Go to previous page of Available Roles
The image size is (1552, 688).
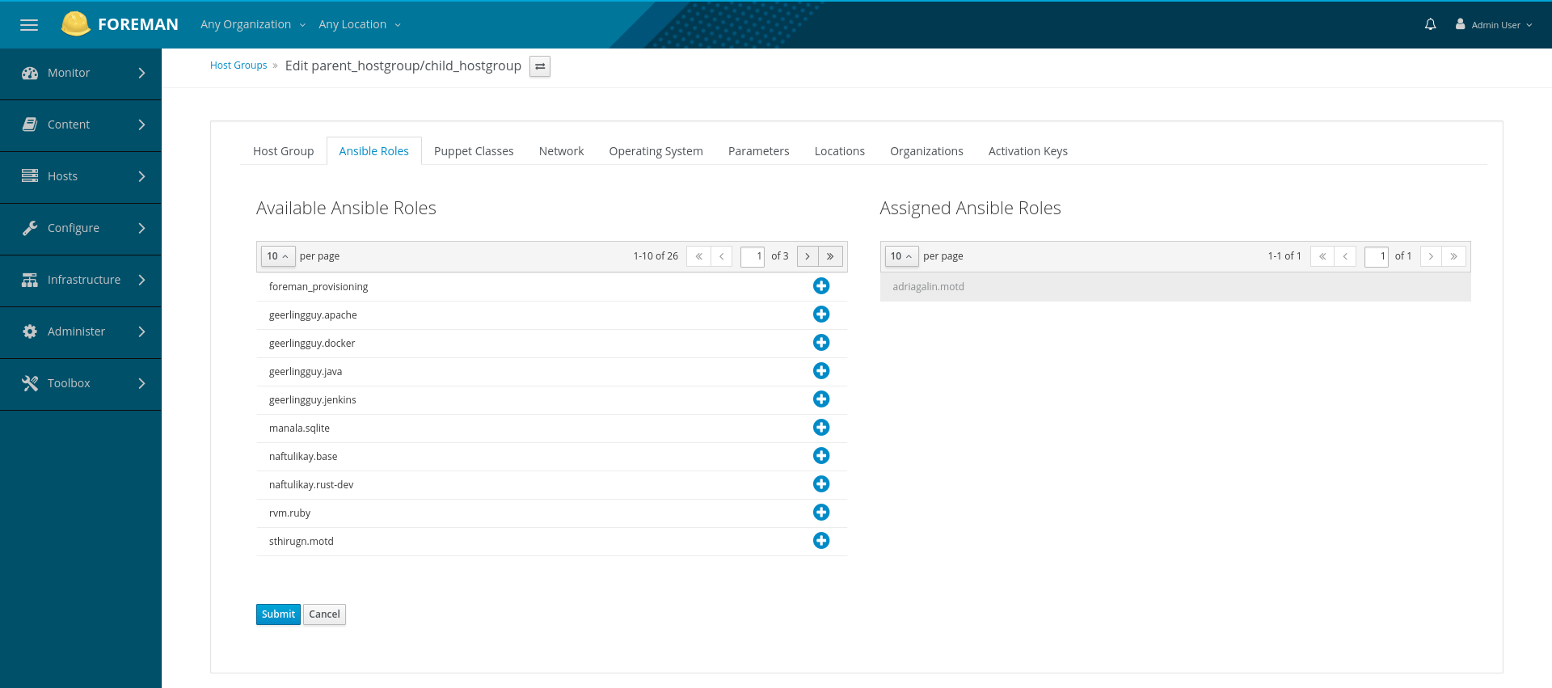[721, 256]
